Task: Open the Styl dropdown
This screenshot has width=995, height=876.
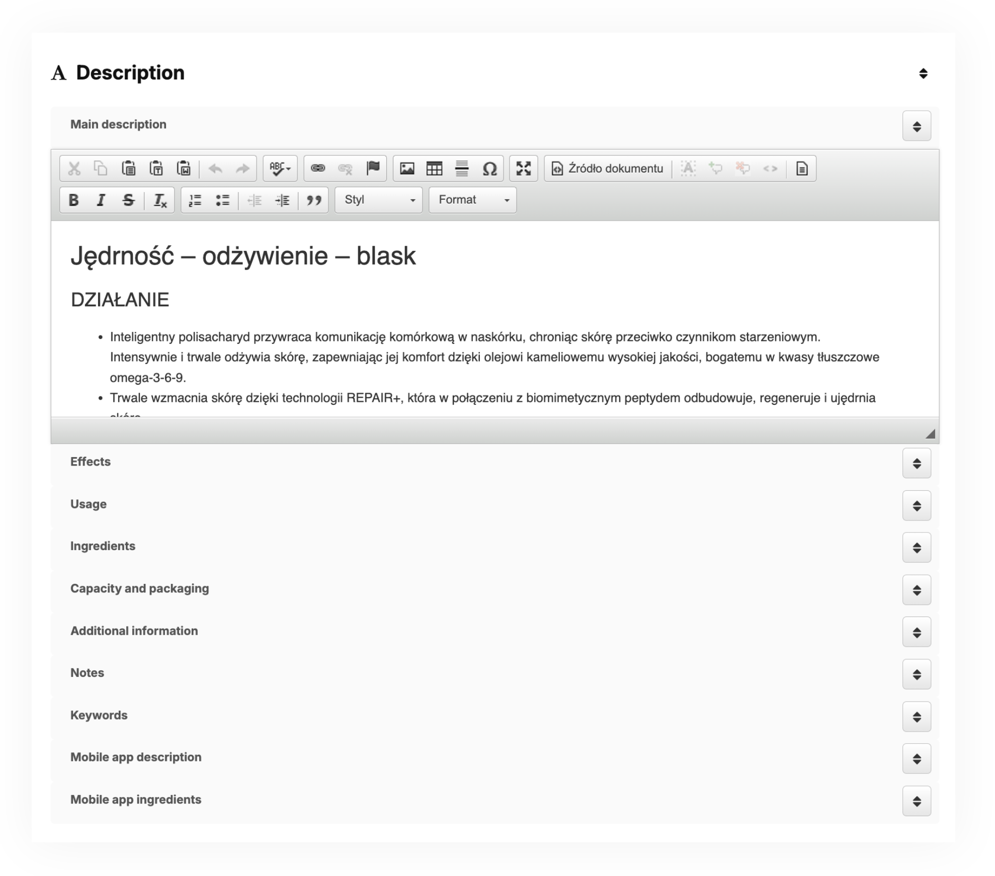Action: tap(378, 200)
